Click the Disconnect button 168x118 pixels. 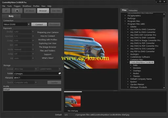point(54,25)
